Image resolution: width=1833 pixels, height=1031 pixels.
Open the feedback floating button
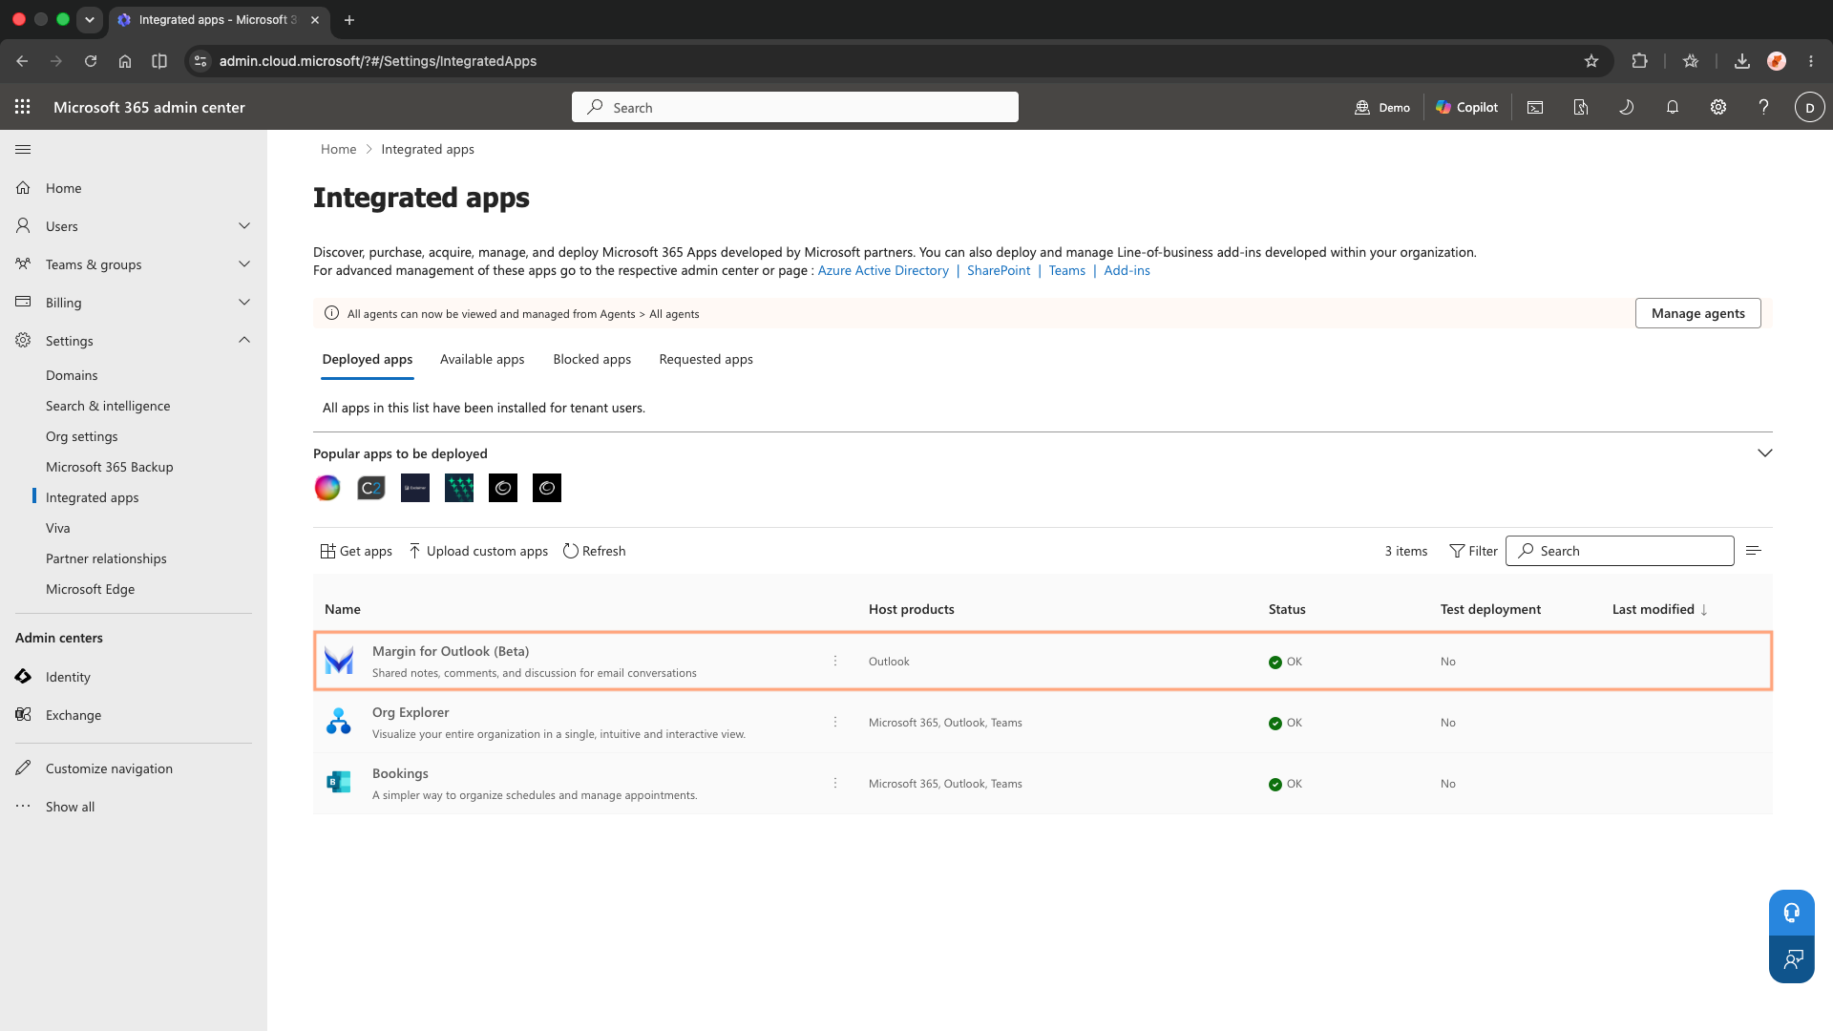coord(1792,959)
